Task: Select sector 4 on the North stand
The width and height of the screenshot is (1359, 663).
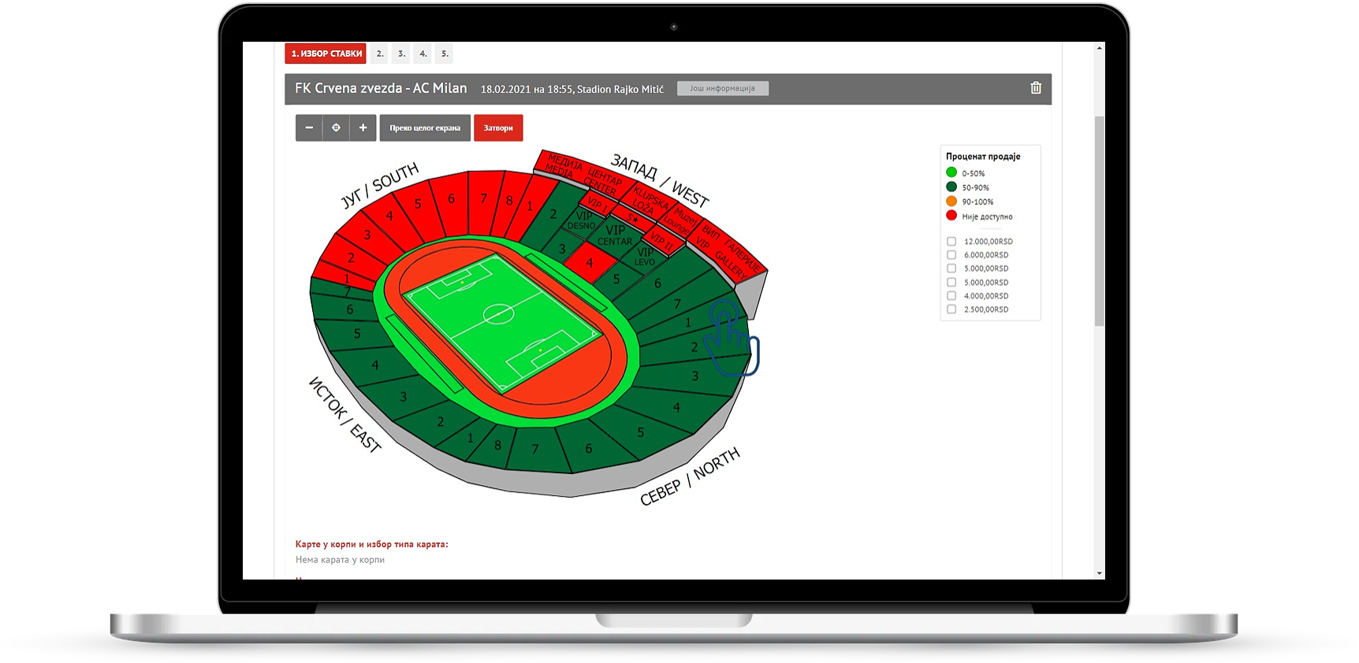Action: (x=676, y=407)
